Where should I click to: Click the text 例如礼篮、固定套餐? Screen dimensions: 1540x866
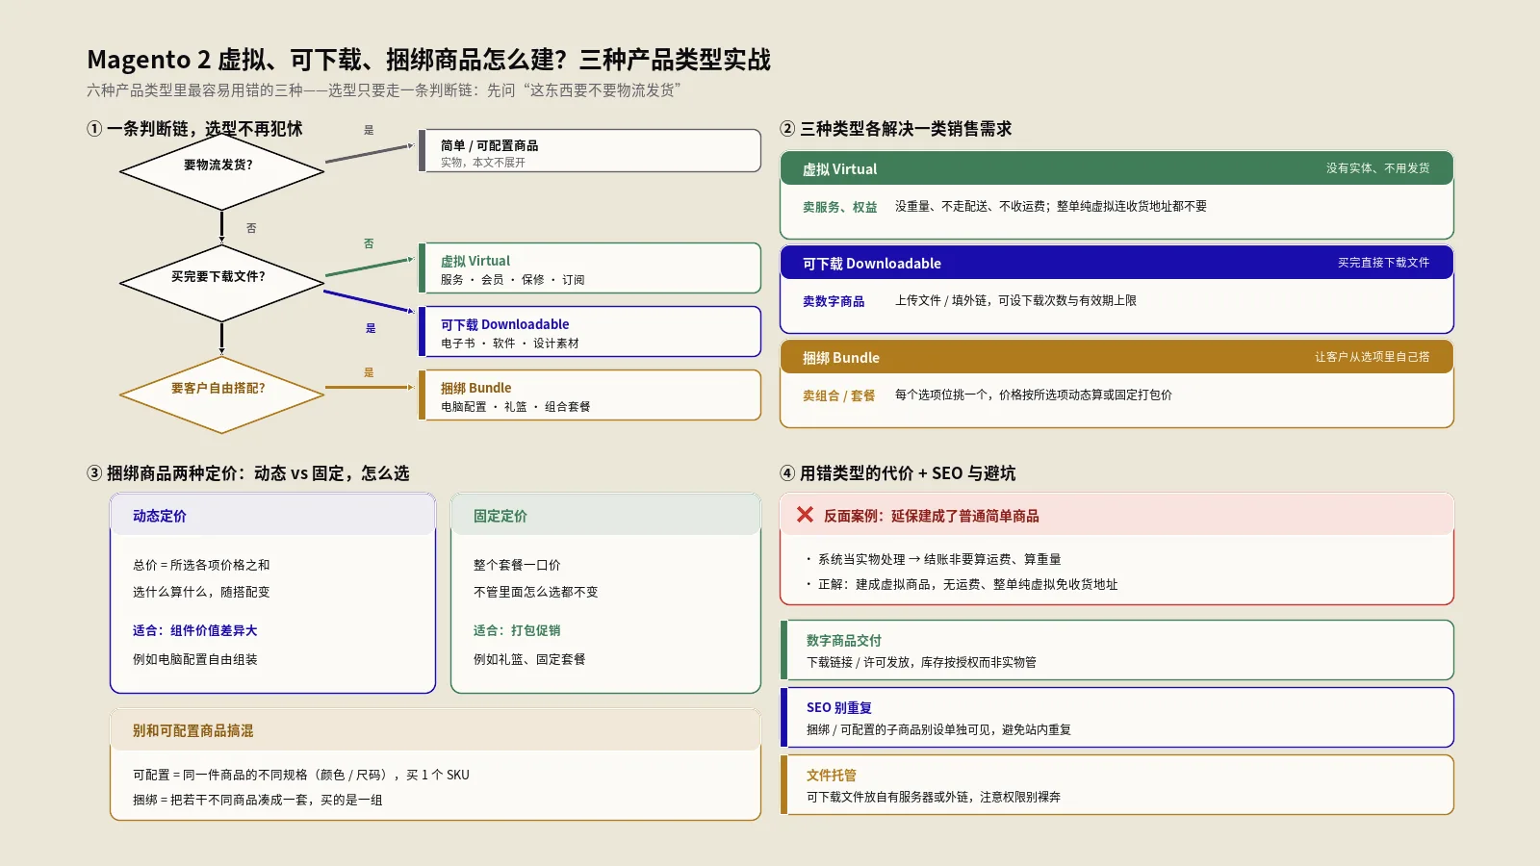click(528, 659)
